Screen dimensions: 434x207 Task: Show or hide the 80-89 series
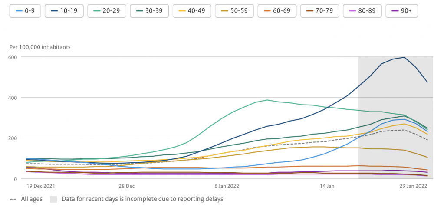tap(362, 11)
